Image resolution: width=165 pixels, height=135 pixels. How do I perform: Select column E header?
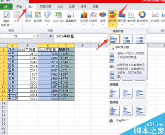tap(82, 45)
